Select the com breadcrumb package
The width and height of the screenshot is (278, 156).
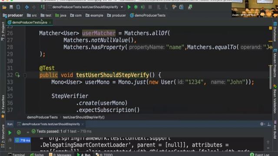(76, 16)
